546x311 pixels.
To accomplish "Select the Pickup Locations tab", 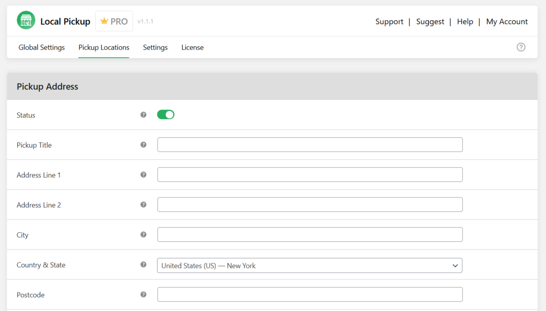I will click(104, 47).
